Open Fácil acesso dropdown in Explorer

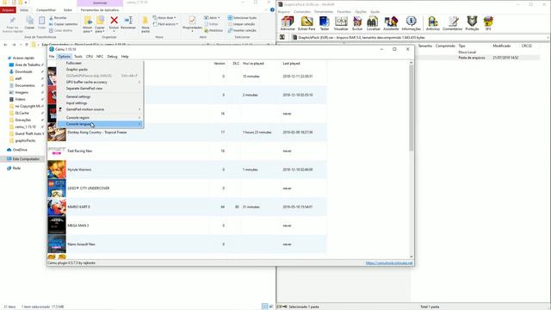pos(165,24)
